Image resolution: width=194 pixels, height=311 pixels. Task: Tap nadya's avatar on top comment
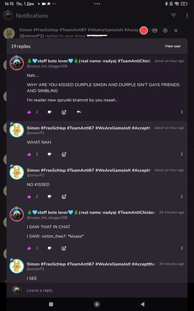17,63
